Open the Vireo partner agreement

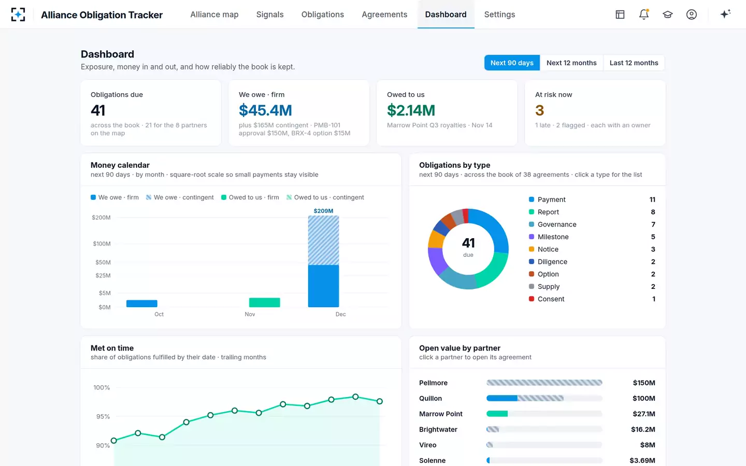pos(537,445)
